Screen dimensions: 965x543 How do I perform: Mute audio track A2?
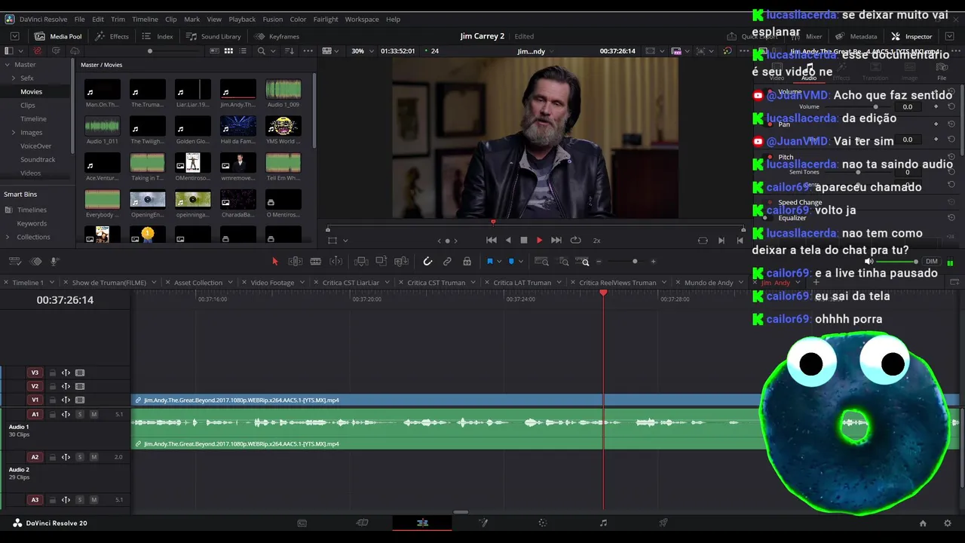(93, 457)
